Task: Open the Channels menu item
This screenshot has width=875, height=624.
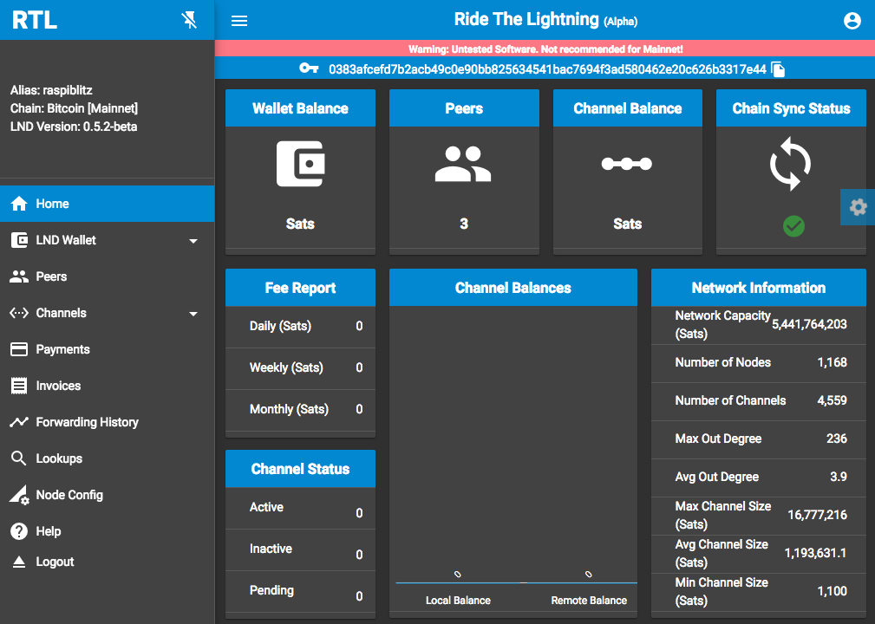Action: pyautogui.click(x=108, y=313)
